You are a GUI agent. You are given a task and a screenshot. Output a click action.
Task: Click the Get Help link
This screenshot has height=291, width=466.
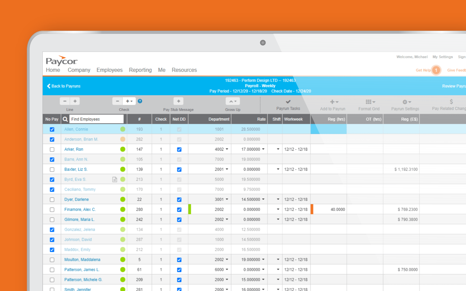[423, 70]
